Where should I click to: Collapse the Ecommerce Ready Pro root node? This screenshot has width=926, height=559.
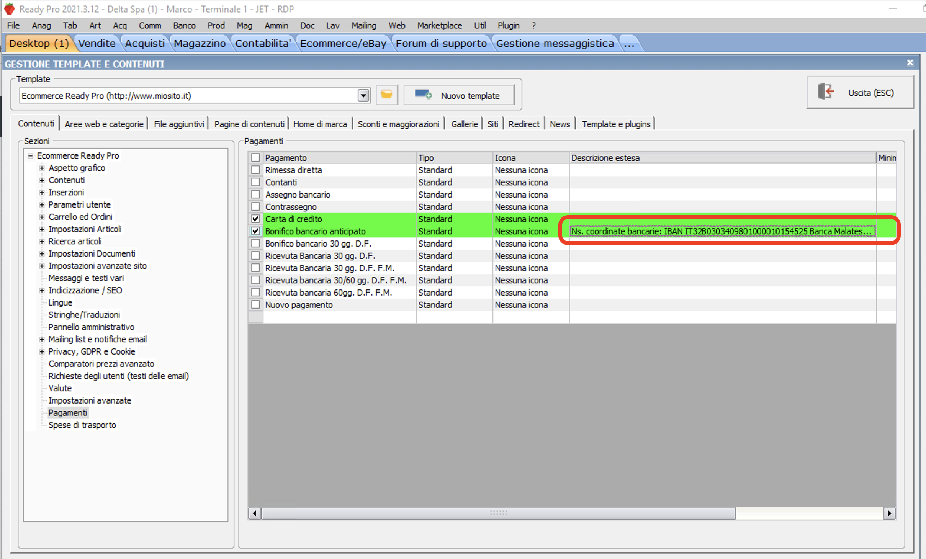30,155
